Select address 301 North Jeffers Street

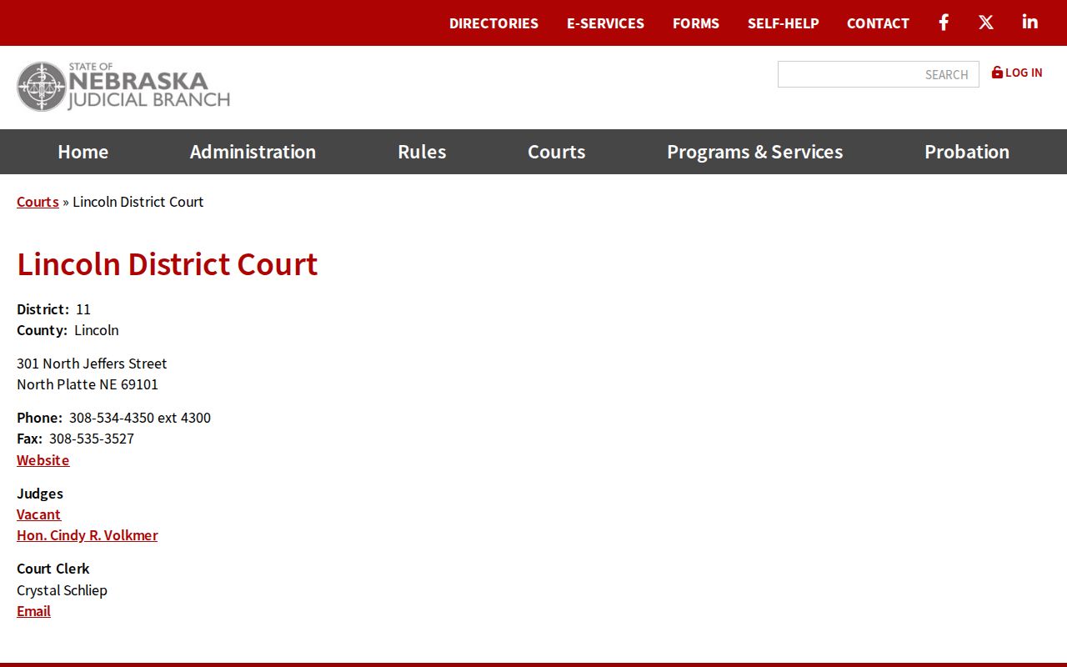click(x=92, y=364)
